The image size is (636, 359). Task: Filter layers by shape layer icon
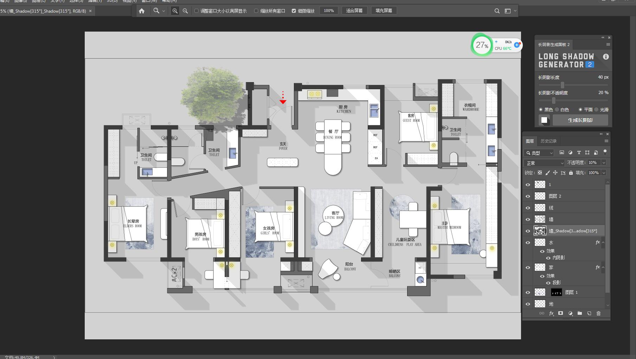[587, 153]
